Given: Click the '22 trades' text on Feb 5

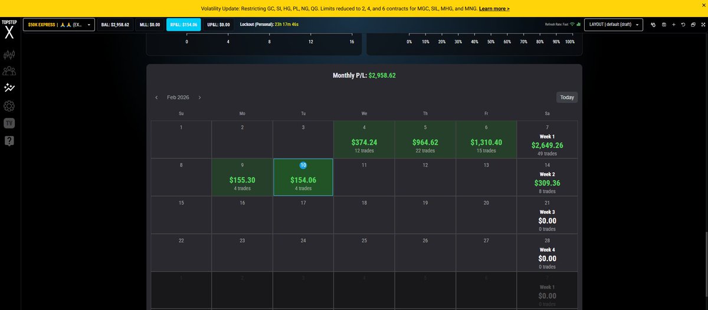Looking at the screenshot, I should click(425, 151).
